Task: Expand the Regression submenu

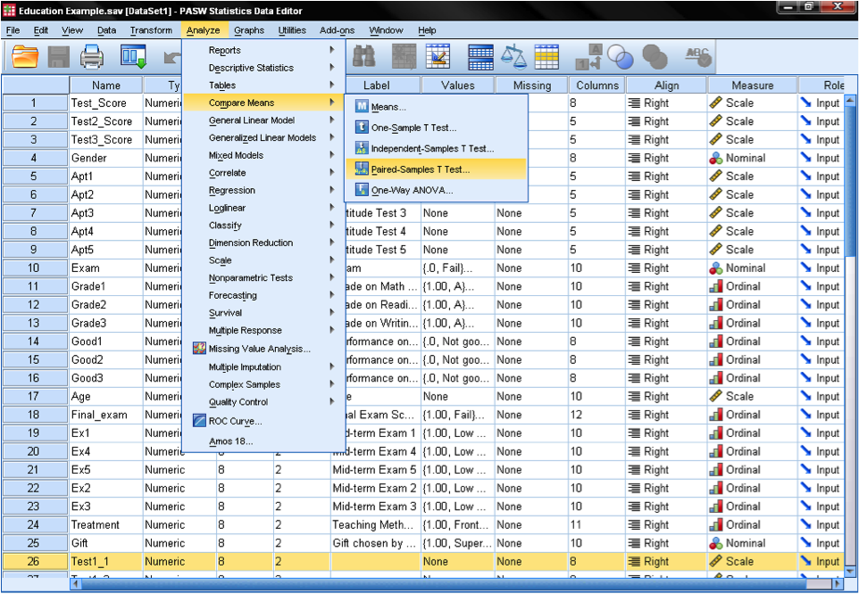Action: coord(232,190)
